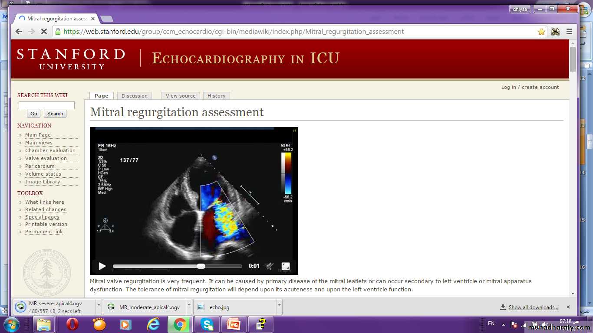Switch to the Discussion tab
The image size is (593, 333).
coord(135,96)
